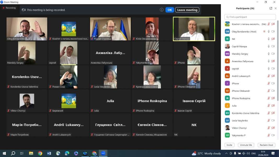Toggle Andrii Lukasevych's muted microphone icon

click(x=269, y=76)
